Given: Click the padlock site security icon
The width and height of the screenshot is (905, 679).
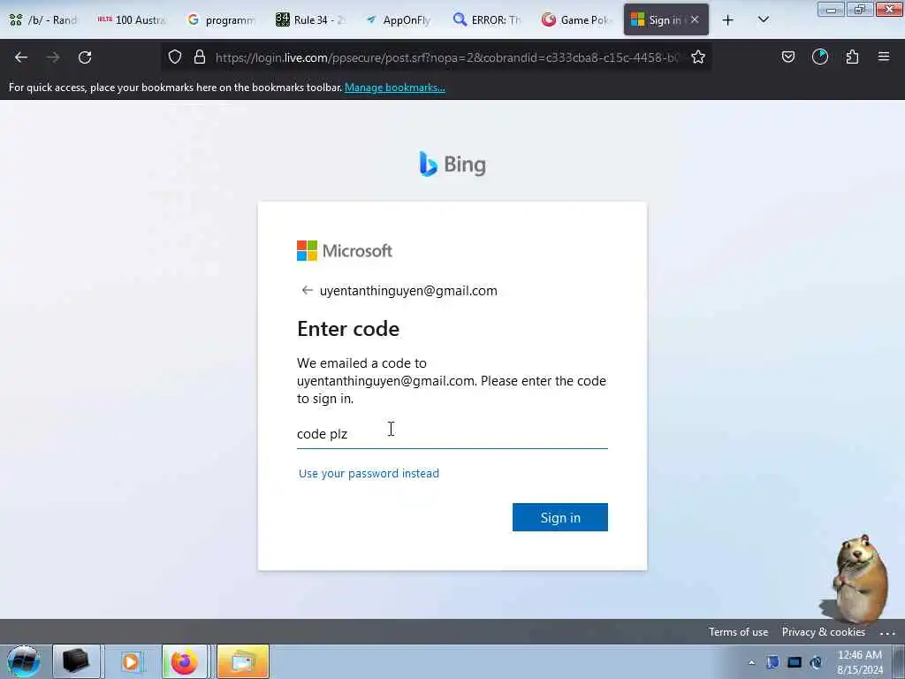Looking at the screenshot, I should 200,57.
